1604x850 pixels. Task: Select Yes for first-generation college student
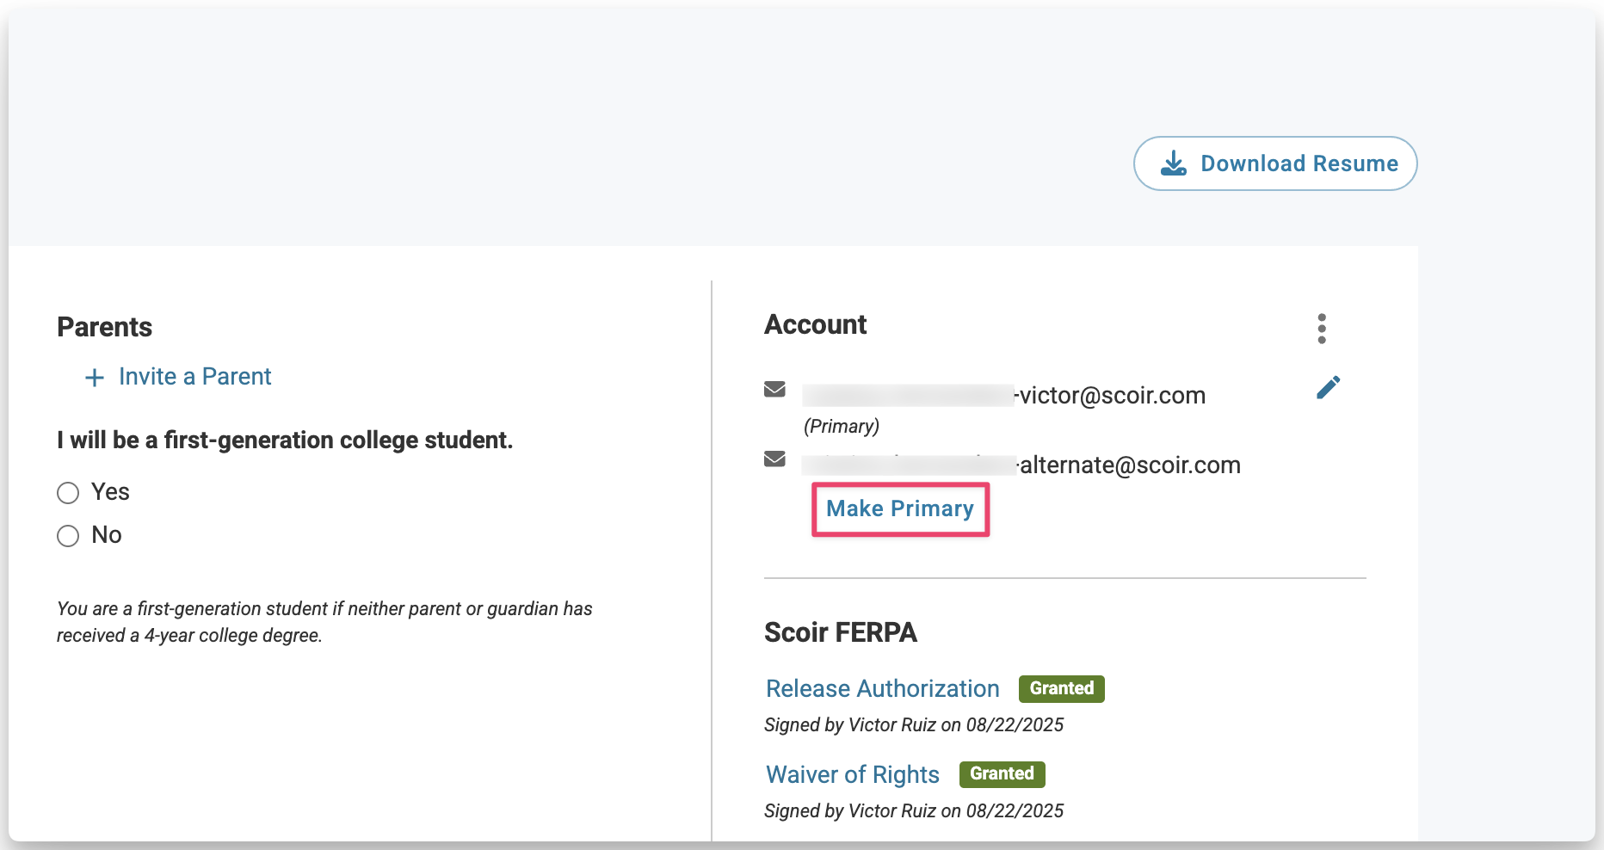pos(68,493)
